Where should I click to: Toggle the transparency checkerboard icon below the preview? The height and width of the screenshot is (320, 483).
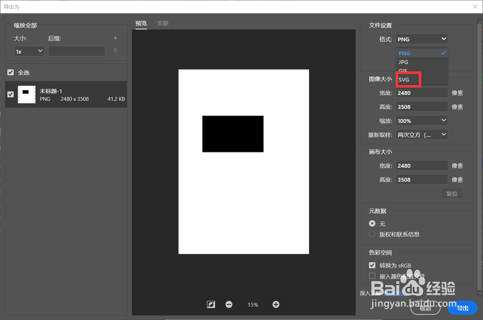pyautogui.click(x=211, y=304)
